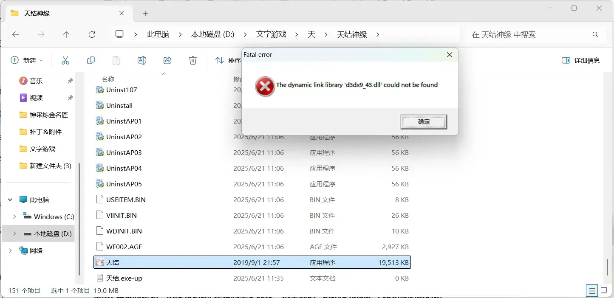Image resolution: width=614 pixels, height=298 pixels.
Task: Open new tab with plus button
Action: click(145, 14)
